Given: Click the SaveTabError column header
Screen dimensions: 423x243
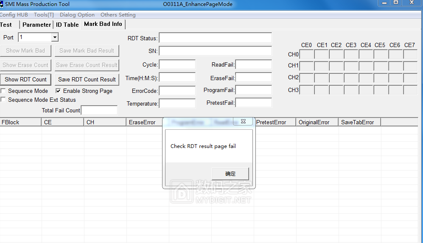Looking at the screenshot, I should [x=360, y=122].
